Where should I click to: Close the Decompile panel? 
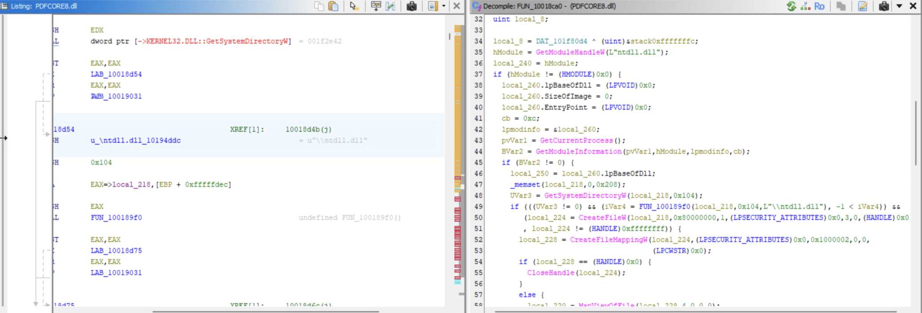[913, 6]
